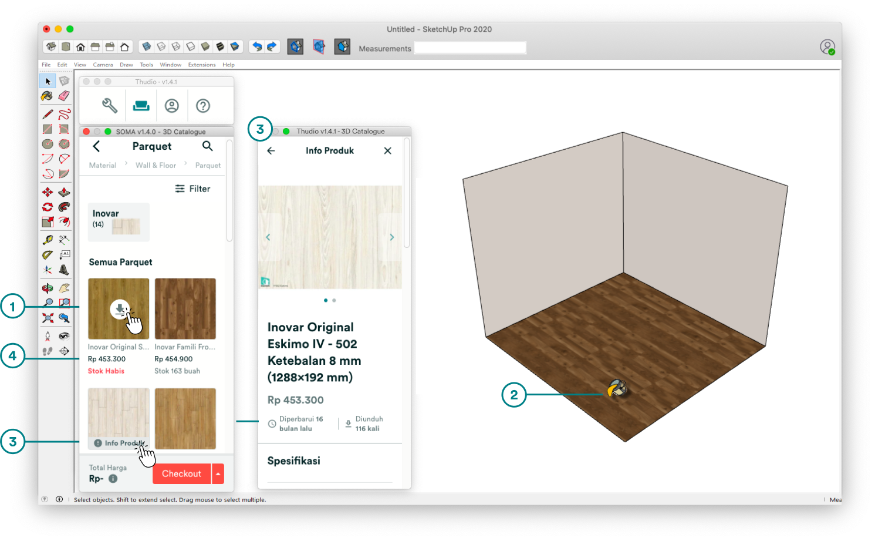Show previous product image

[268, 237]
